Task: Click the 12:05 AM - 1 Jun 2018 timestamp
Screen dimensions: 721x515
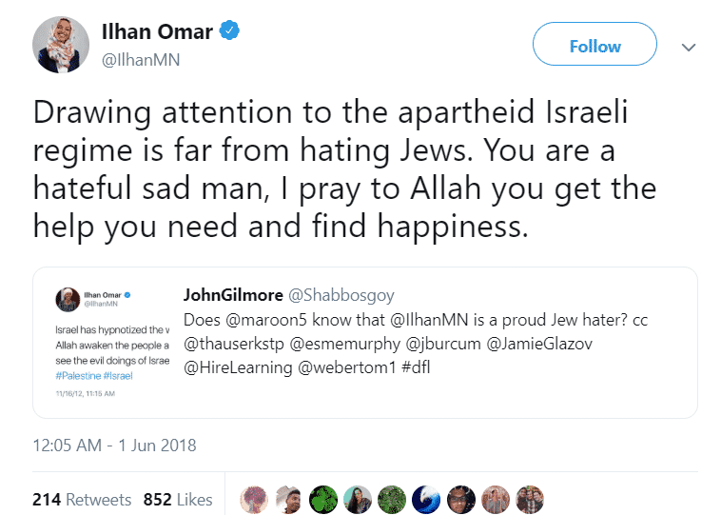Action: 114,445
